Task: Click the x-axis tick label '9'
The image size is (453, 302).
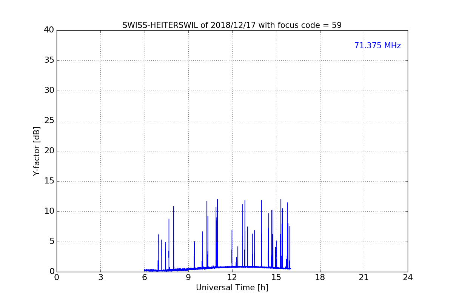Action: (188, 277)
